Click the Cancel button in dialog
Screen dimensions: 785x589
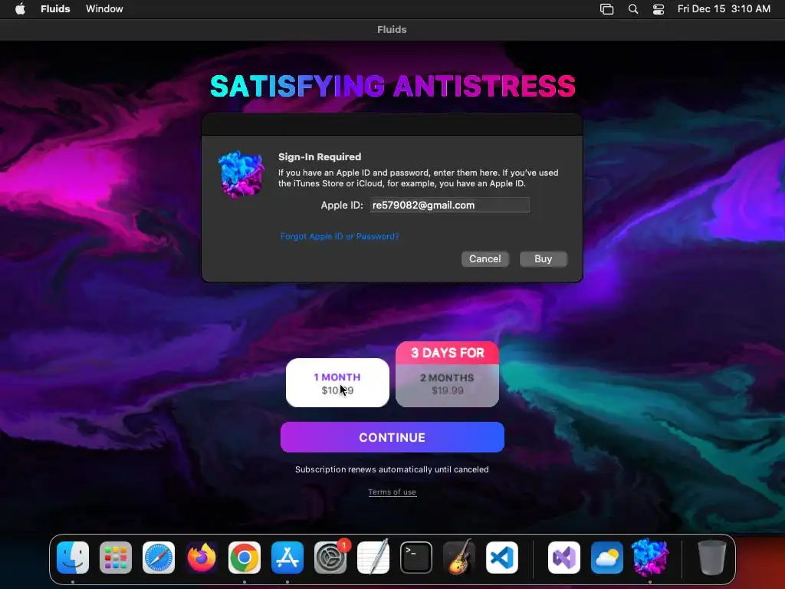(484, 259)
